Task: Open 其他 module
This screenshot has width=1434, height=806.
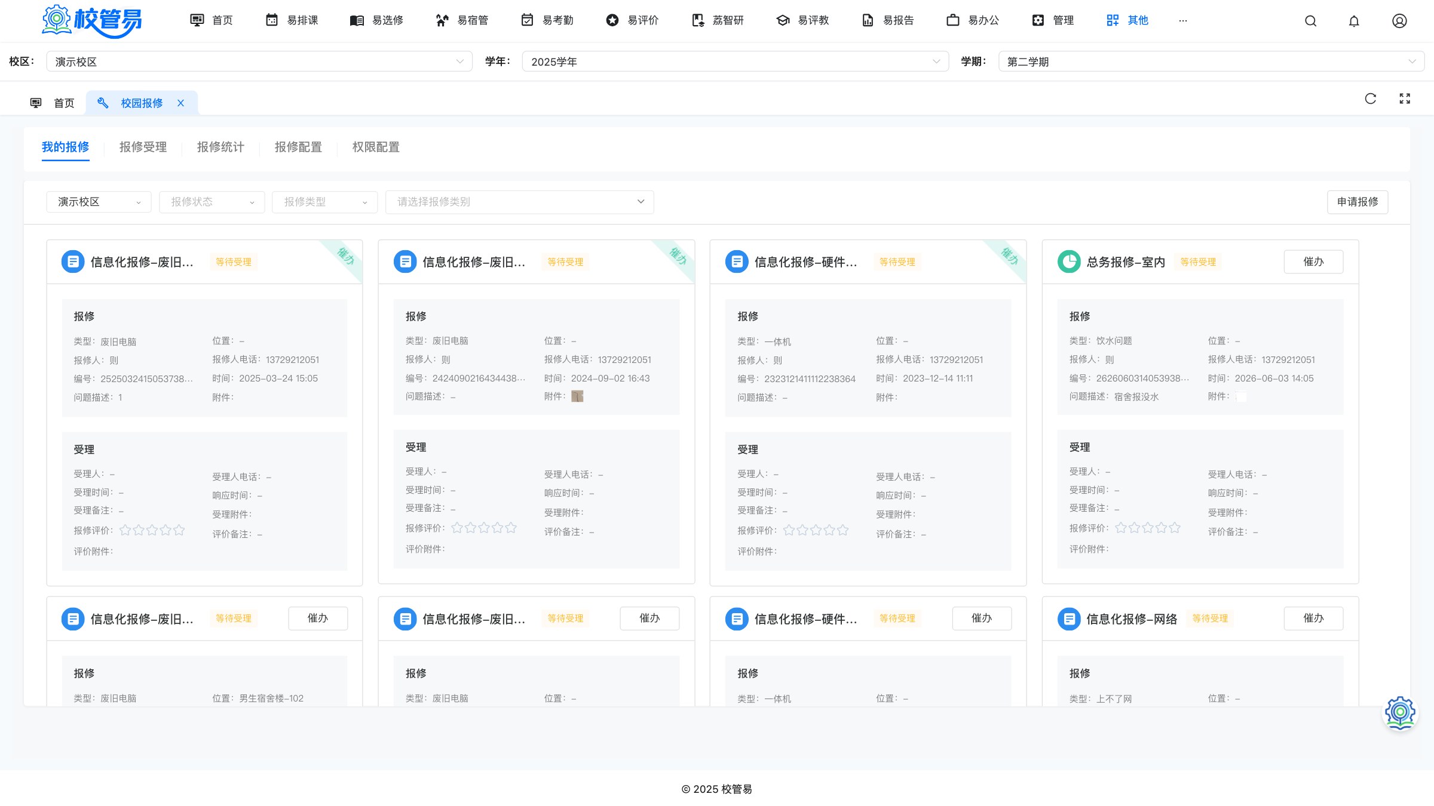Action: [x=1127, y=20]
